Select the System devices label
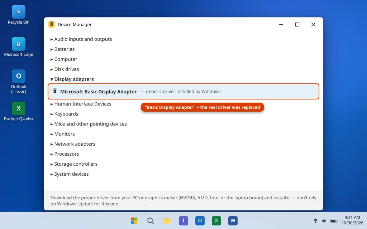 click(x=71, y=174)
